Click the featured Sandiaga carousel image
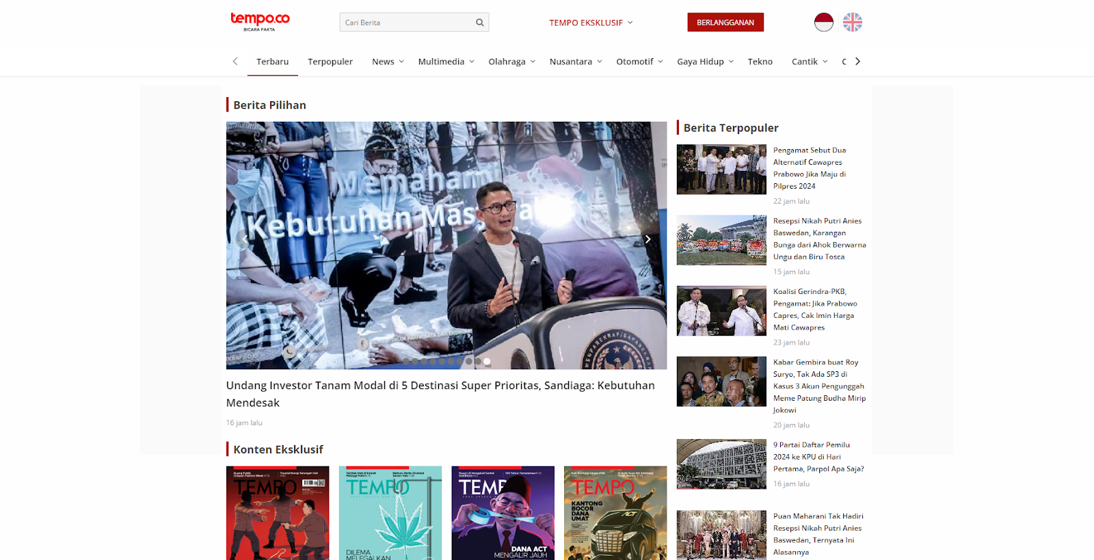Screen dimensions: 1094x560 pyautogui.click(x=446, y=245)
